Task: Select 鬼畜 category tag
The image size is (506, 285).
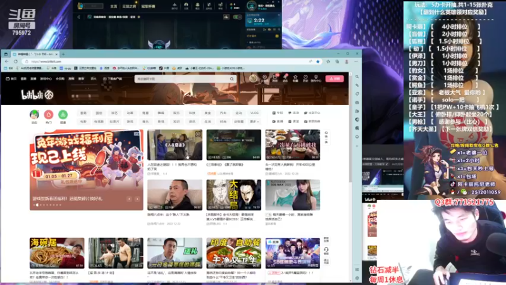Action: click(145, 113)
